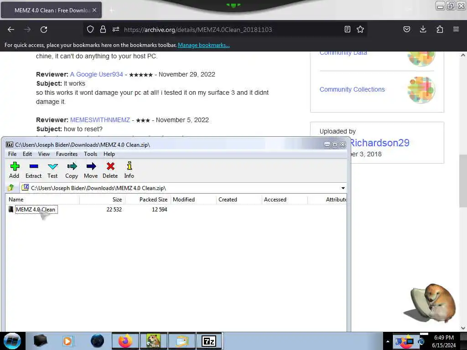
Task: Sort by the Name column header
Action: tap(42, 200)
